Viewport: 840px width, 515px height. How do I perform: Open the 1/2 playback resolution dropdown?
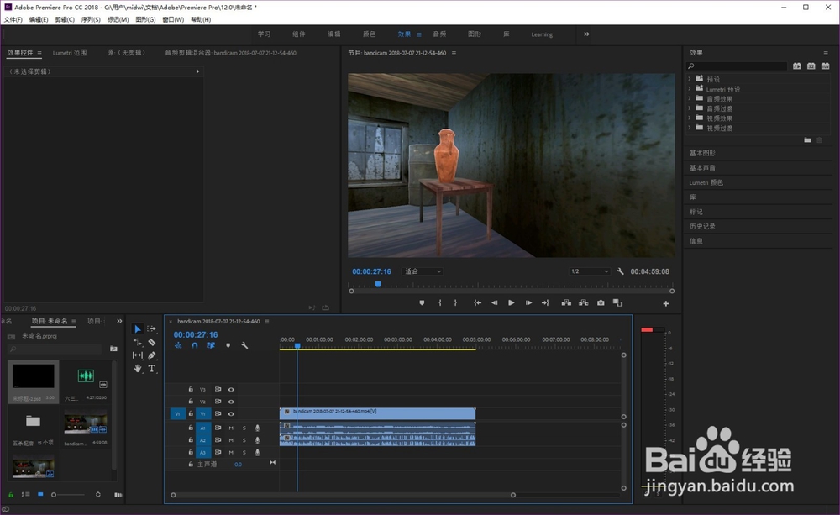tap(590, 271)
